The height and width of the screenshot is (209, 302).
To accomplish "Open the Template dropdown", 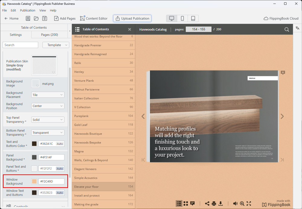I will [56, 45].
